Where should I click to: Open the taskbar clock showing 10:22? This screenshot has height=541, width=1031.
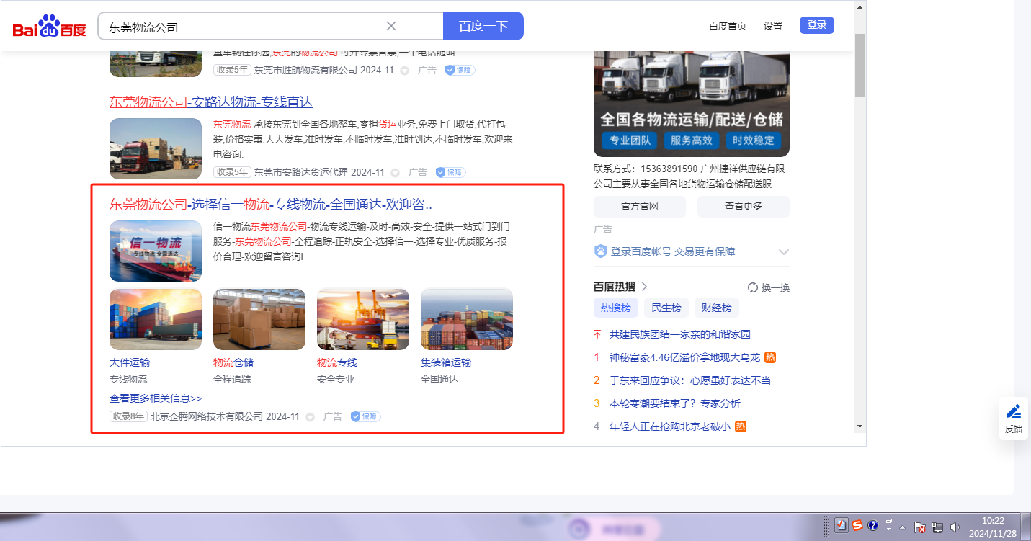[993, 527]
